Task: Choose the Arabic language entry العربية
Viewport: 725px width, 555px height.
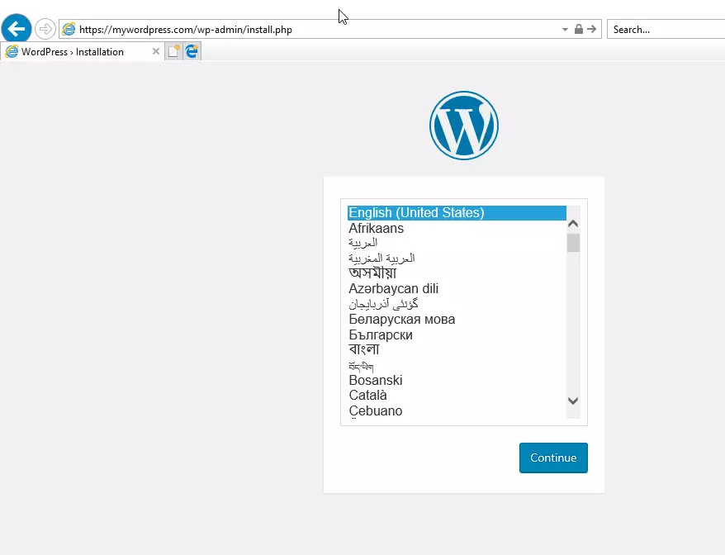Action: point(457,243)
